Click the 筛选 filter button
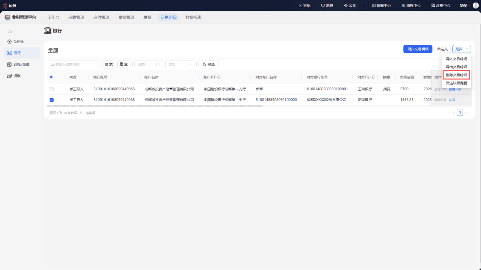This screenshot has width=481, height=270. click(208, 64)
